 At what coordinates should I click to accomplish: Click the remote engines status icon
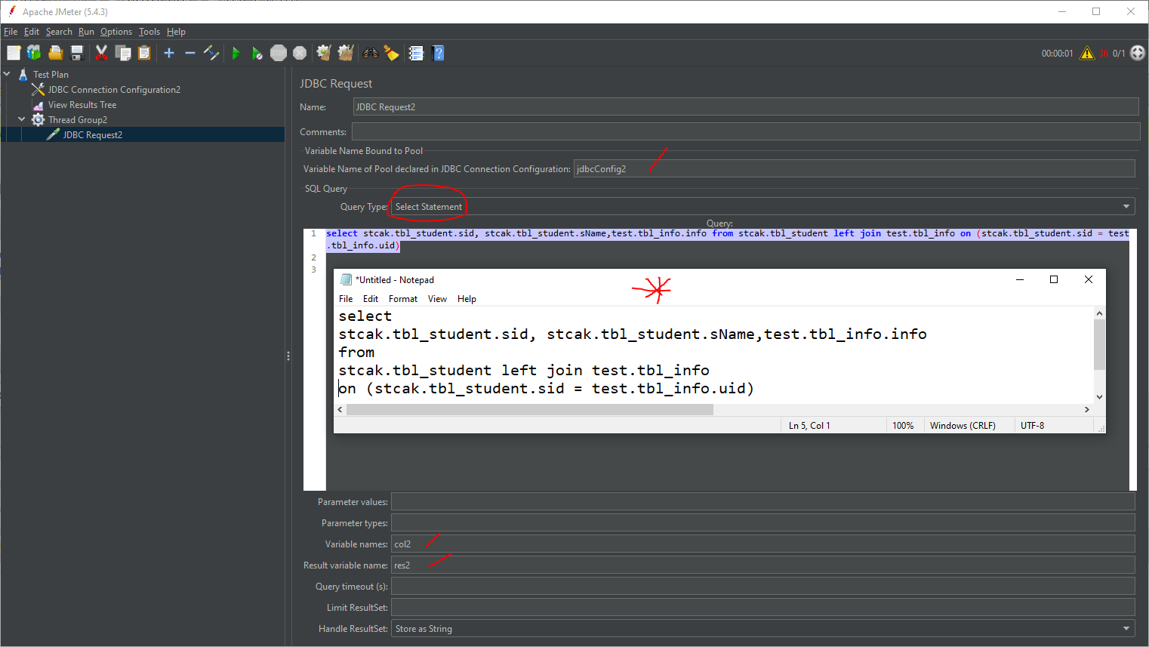click(1138, 53)
